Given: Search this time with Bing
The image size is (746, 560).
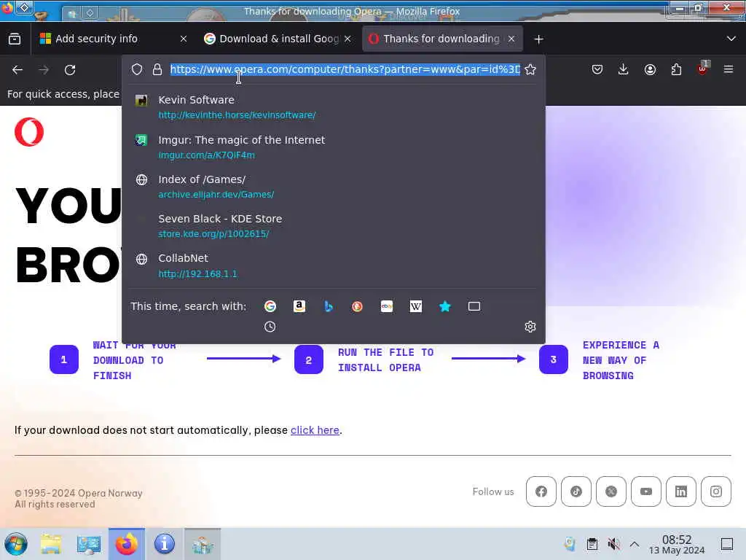Looking at the screenshot, I should click(329, 306).
